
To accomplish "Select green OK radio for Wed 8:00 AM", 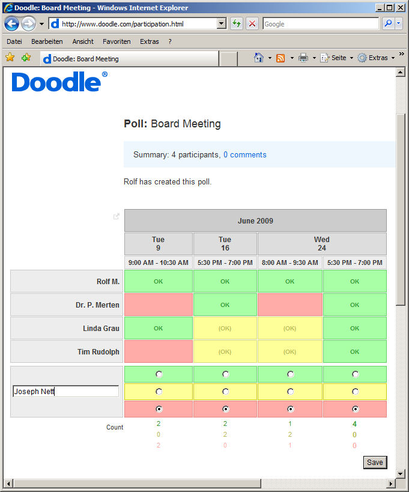I will pyautogui.click(x=291, y=374).
